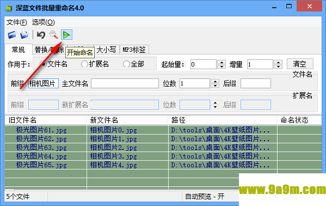Switch to the MP3标签 tab

point(134,50)
